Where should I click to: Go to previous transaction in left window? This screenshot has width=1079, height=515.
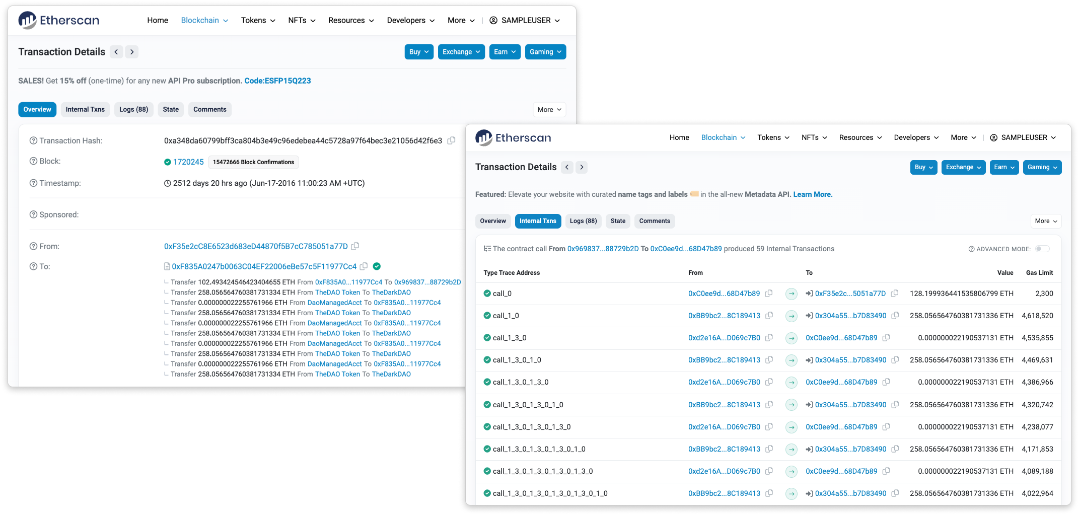coord(116,52)
